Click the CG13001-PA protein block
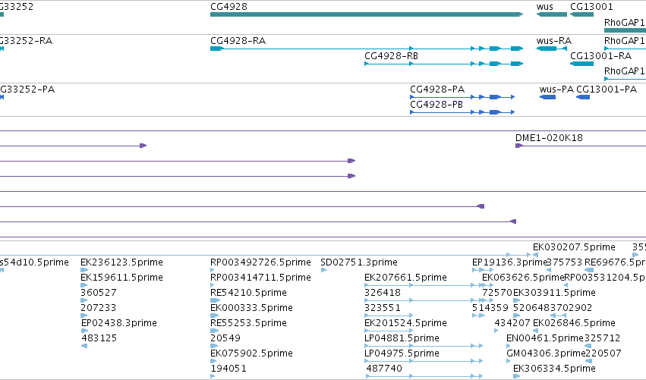Image resolution: width=646 pixels, height=380 pixels. coord(583,97)
